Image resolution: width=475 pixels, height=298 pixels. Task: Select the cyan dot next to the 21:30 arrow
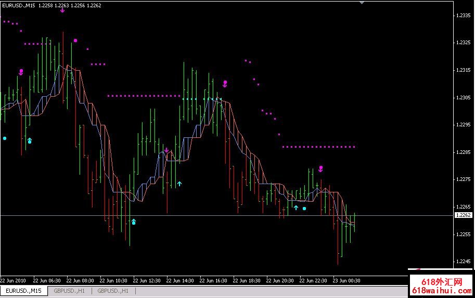pyautogui.click(x=305, y=209)
